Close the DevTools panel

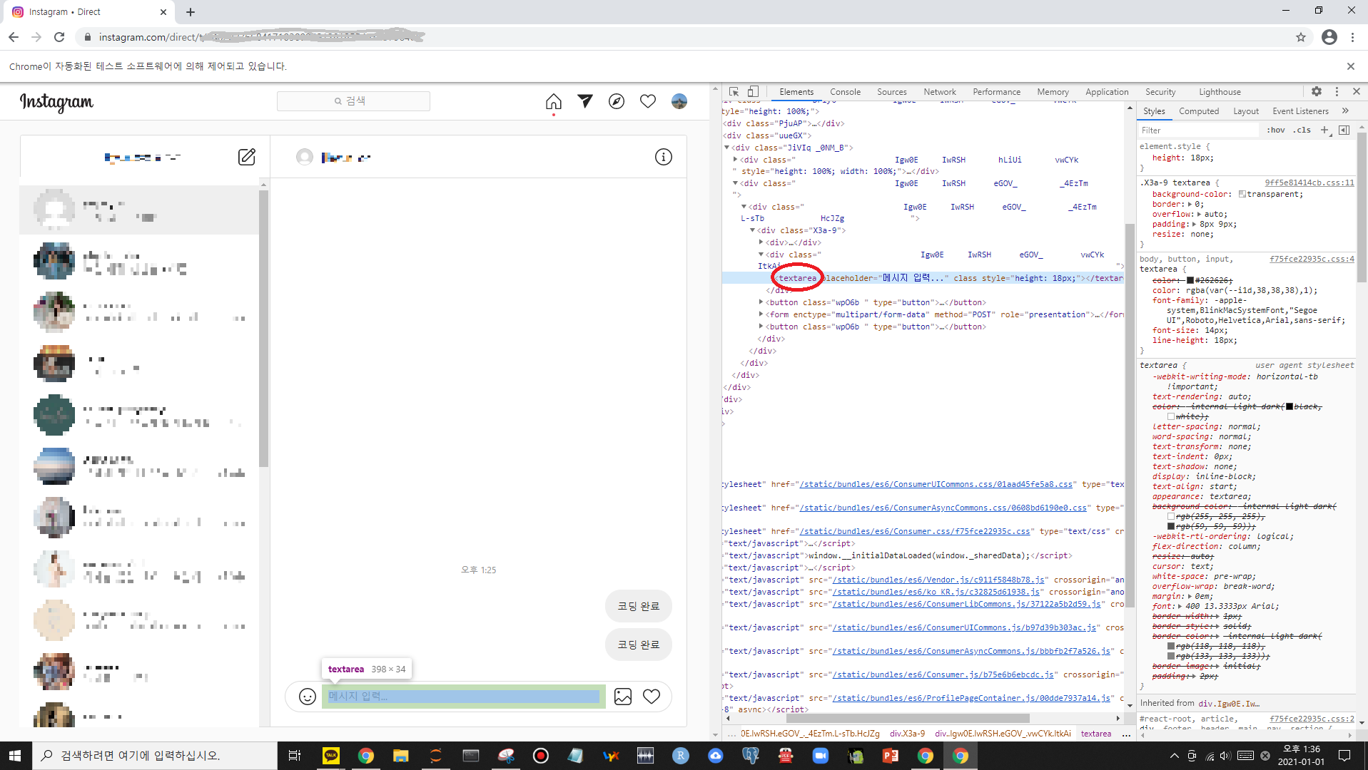click(1357, 91)
